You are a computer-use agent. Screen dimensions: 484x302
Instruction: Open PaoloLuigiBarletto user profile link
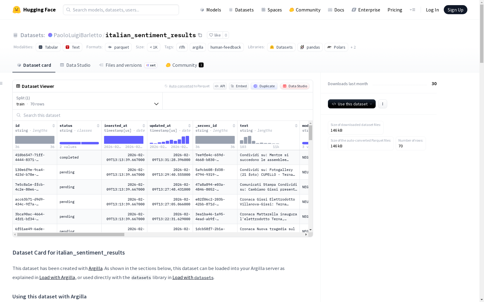point(78,35)
